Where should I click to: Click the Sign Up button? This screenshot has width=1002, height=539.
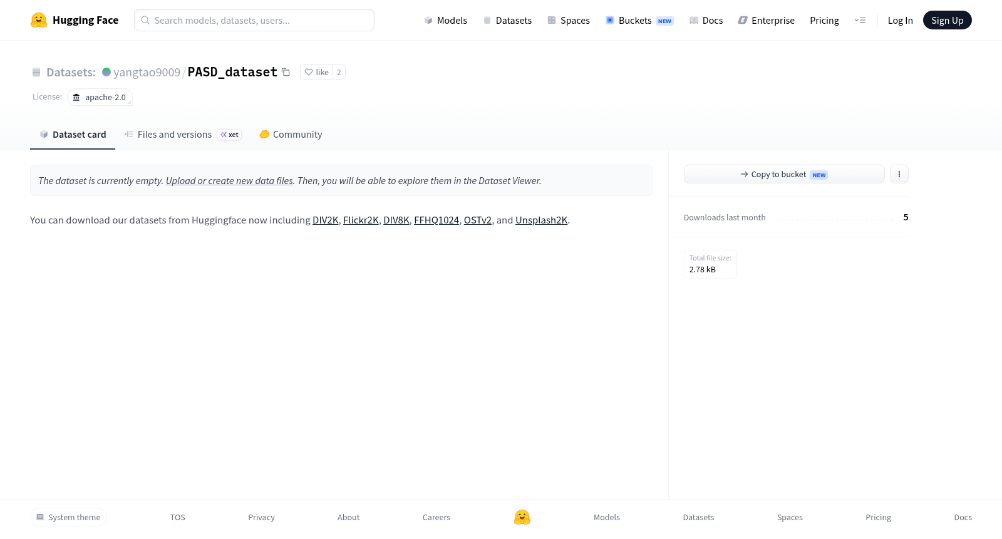click(x=947, y=20)
